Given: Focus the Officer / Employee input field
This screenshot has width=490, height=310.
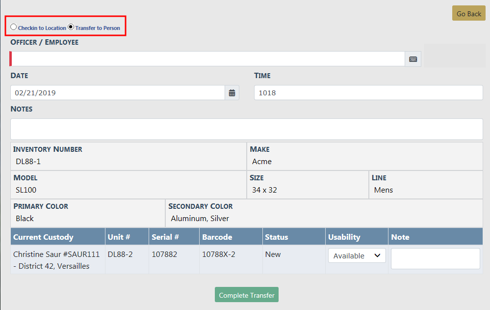Looking at the screenshot, I should [x=207, y=59].
